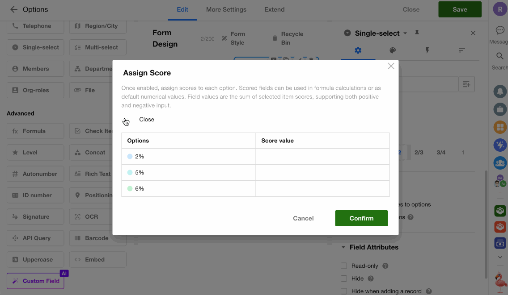Close the Assign Score dialog with X
The image size is (508, 295).
pyautogui.click(x=391, y=66)
